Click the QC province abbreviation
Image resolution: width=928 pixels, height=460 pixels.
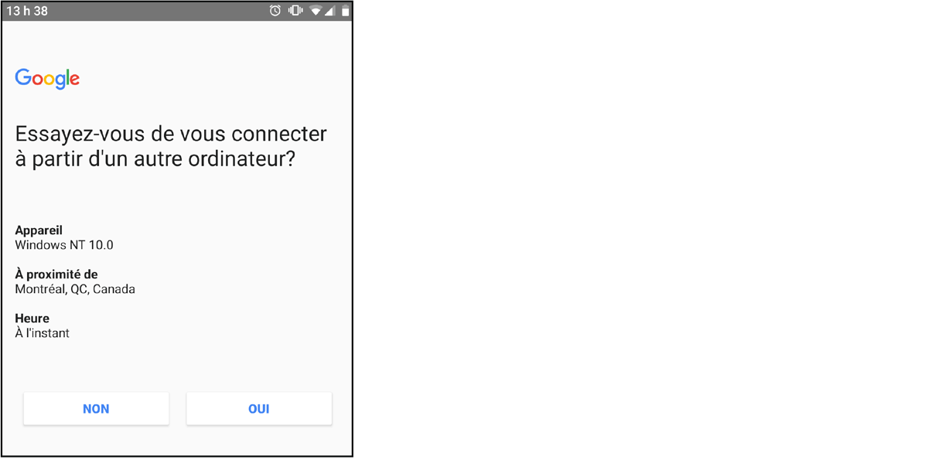click(x=78, y=289)
